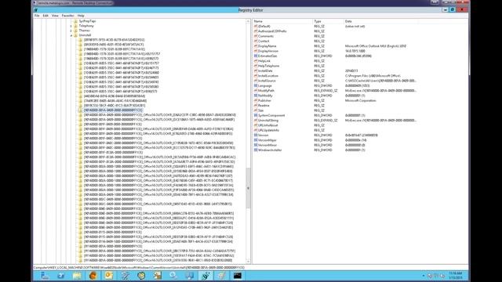
Task: Open the Edit menu
Action: pos(45,16)
